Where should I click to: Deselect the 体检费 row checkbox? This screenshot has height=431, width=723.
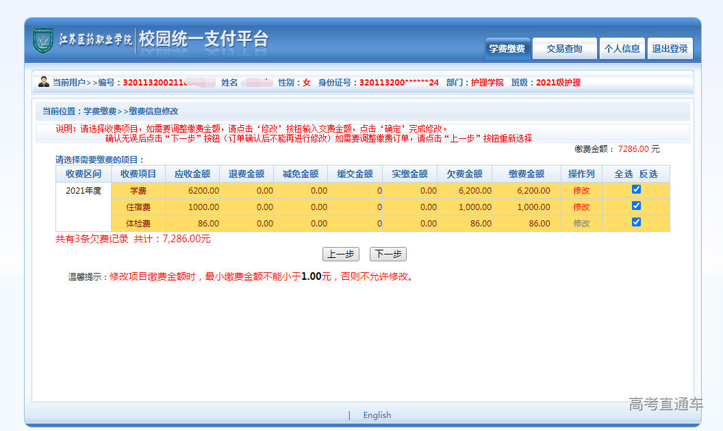(636, 222)
